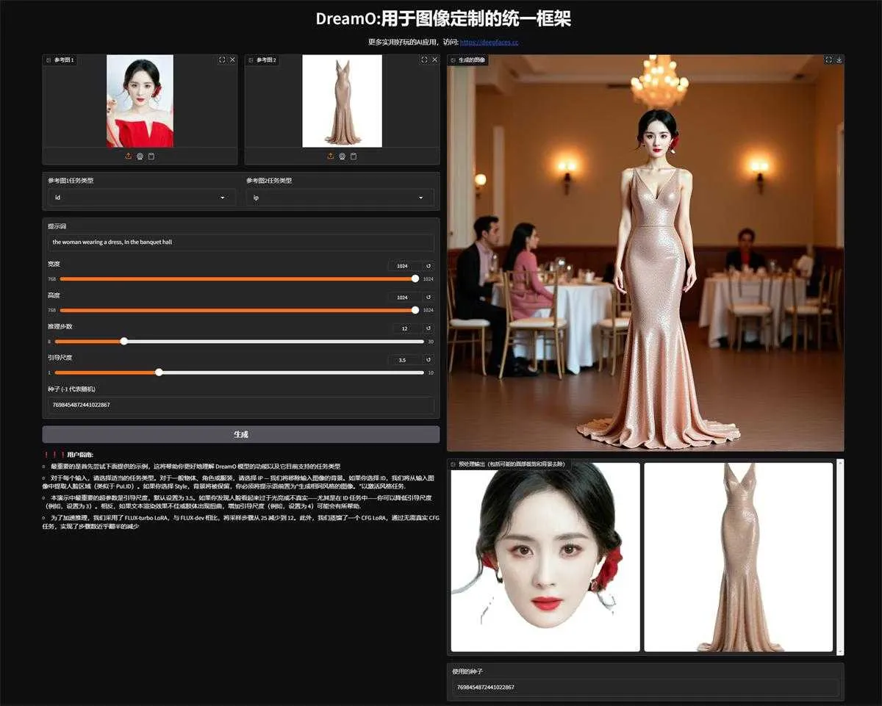Screen dimensions: 882x706
Task: Reset the 推理步数 value to default
Action: [x=429, y=328]
